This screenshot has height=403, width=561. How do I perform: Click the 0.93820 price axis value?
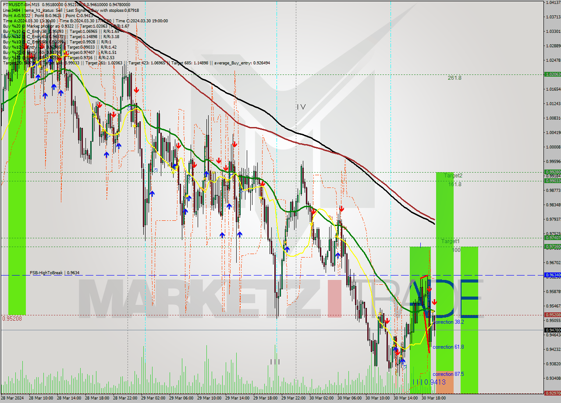click(x=553, y=364)
